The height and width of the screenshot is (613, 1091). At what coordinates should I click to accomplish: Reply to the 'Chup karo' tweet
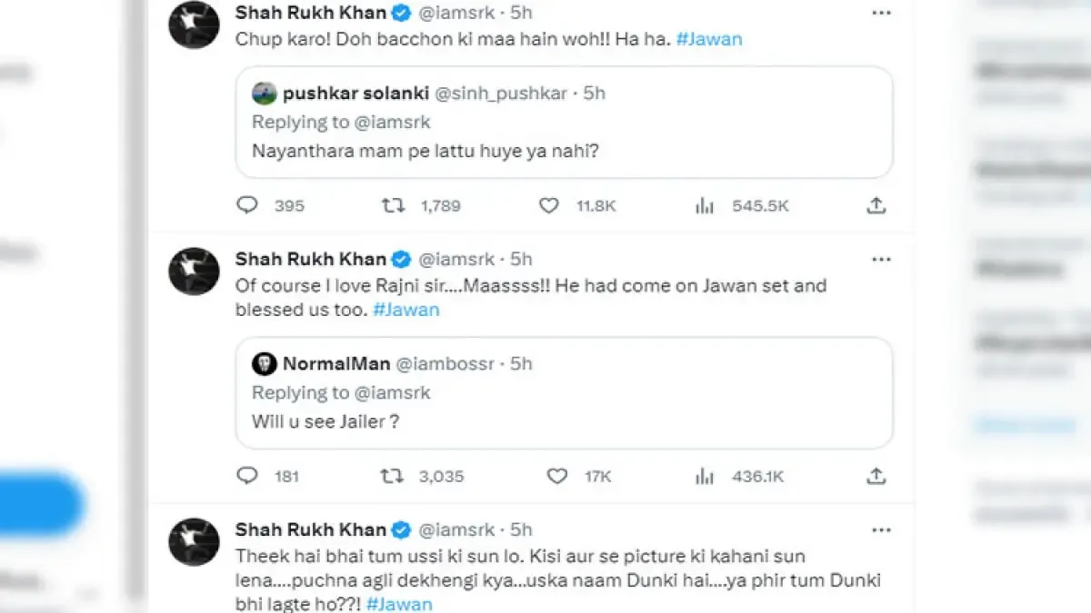[247, 205]
